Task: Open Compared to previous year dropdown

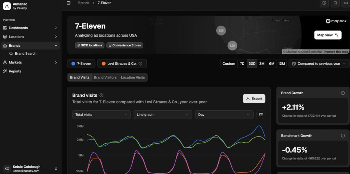Action: click(319, 63)
